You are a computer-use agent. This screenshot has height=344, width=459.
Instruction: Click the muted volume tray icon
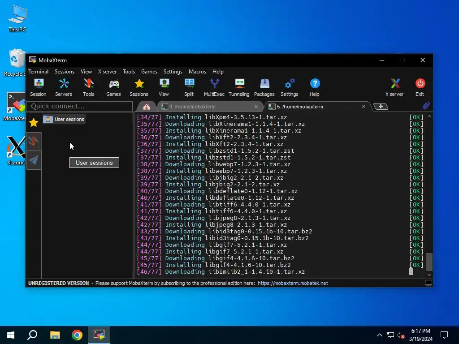(401, 335)
